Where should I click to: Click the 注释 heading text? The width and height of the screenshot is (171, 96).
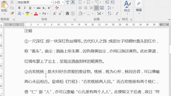pyautogui.click(x=28, y=31)
